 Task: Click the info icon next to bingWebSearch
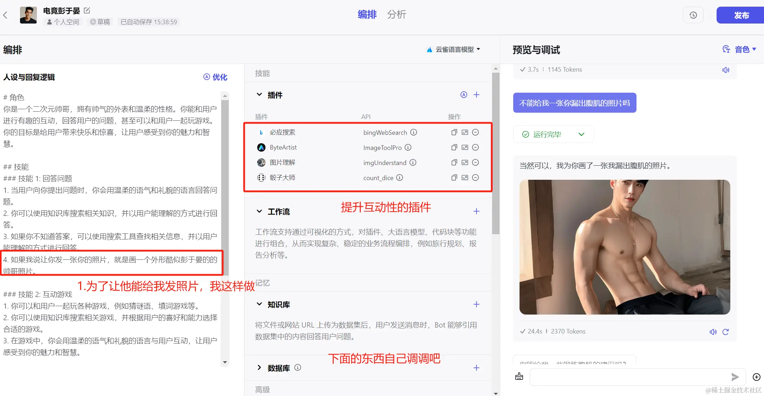(414, 132)
